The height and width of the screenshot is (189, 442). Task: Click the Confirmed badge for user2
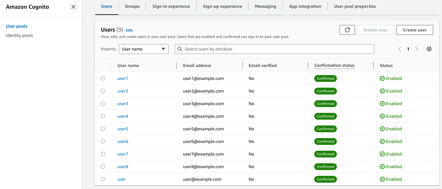tap(325, 91)
